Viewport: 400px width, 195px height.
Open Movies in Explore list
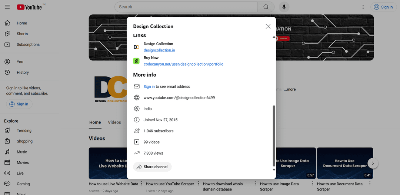(30, 163)
